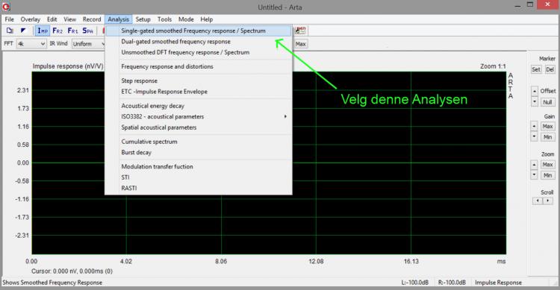
Task: Click the Marker Set button
Action: (536, 69)
